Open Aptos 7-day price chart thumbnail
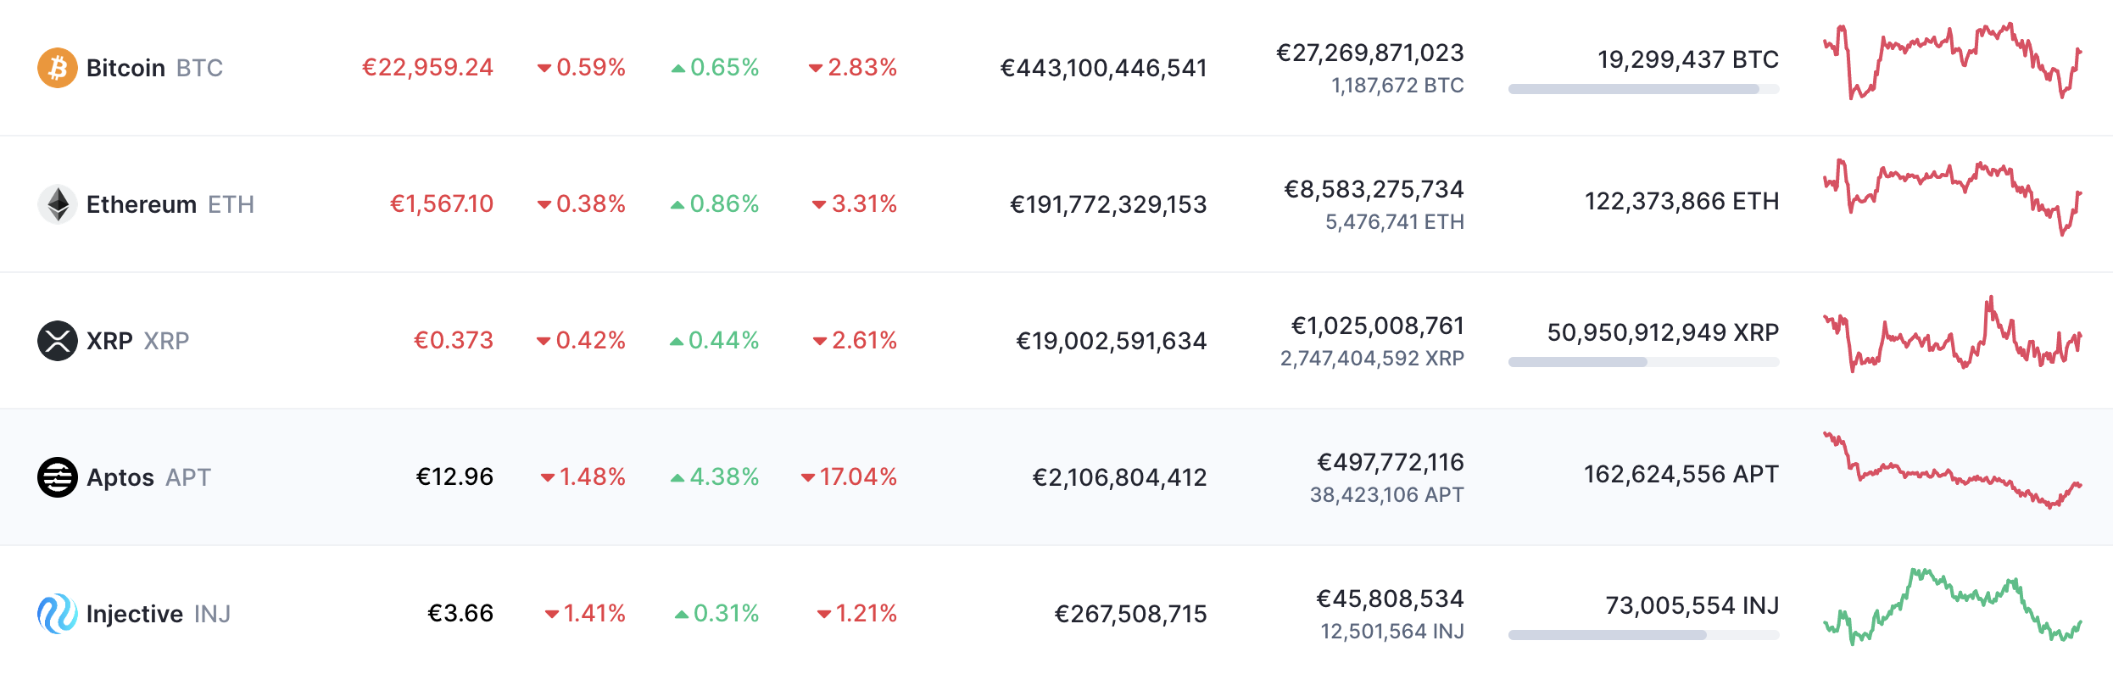Screen dimensions: 2113x674 pos(1952,471)
